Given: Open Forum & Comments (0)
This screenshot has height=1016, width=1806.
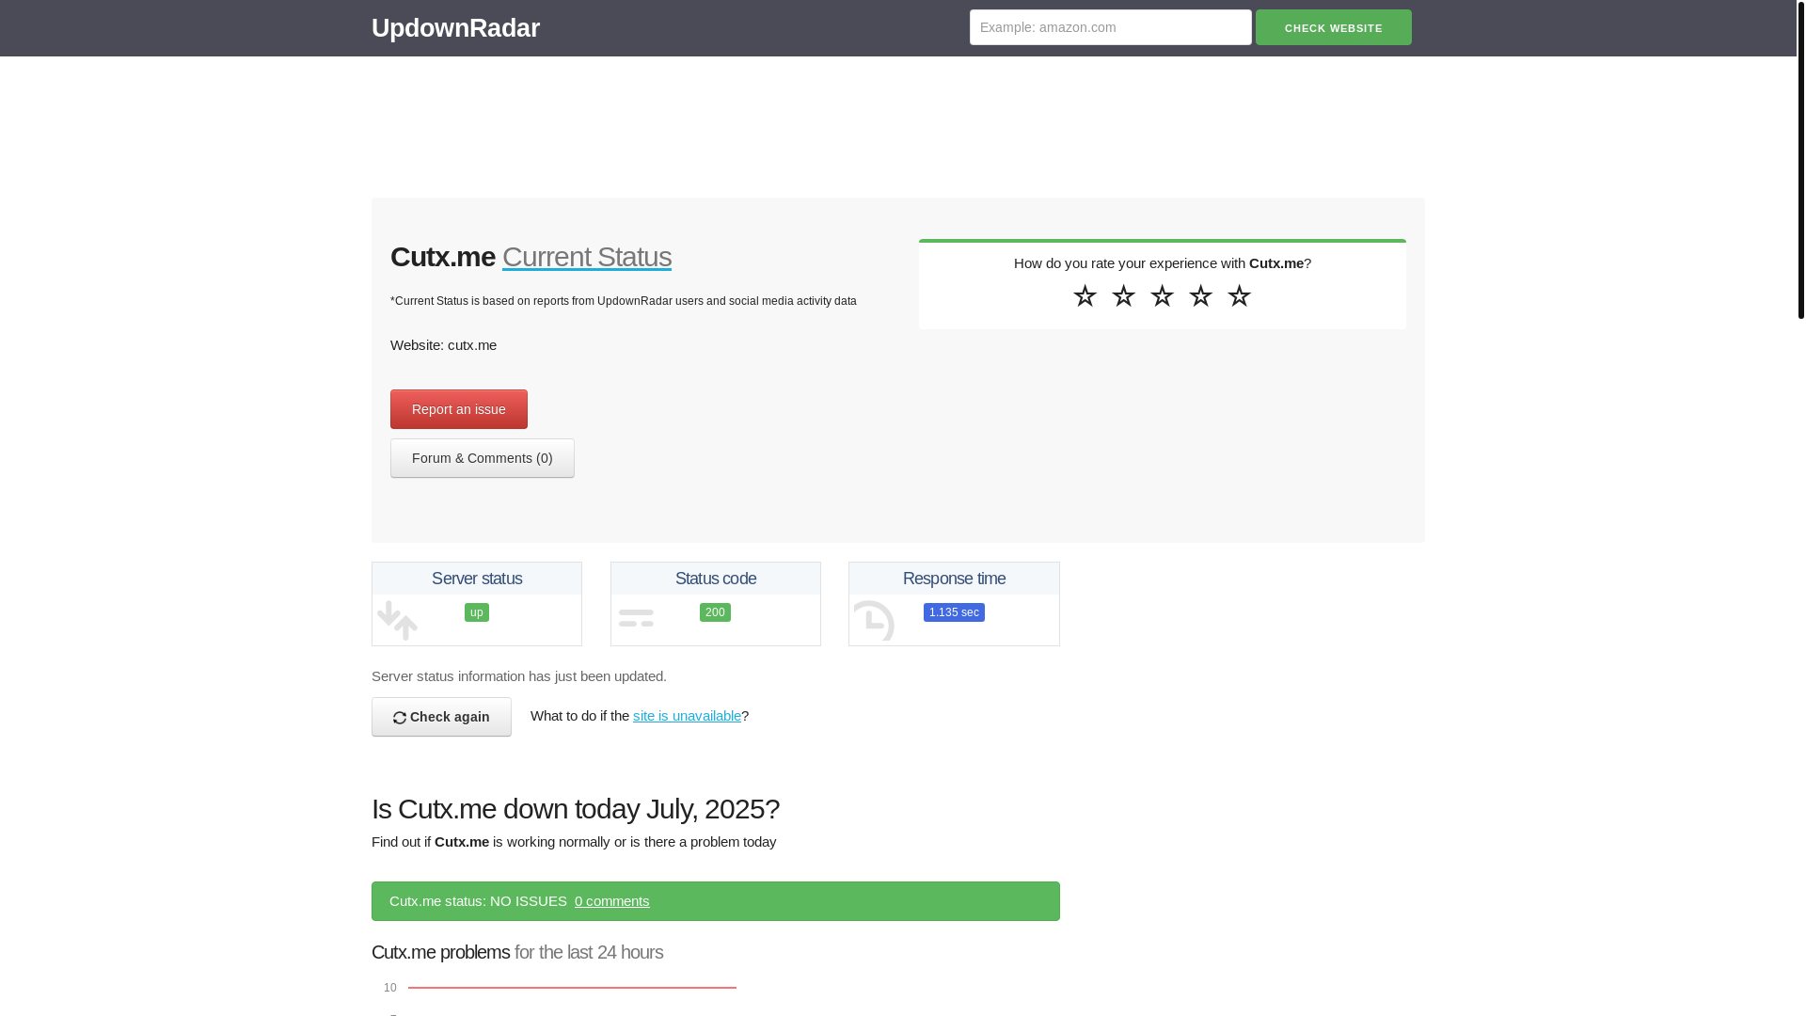Looking at the screenshot, I should tap(483, 458).
